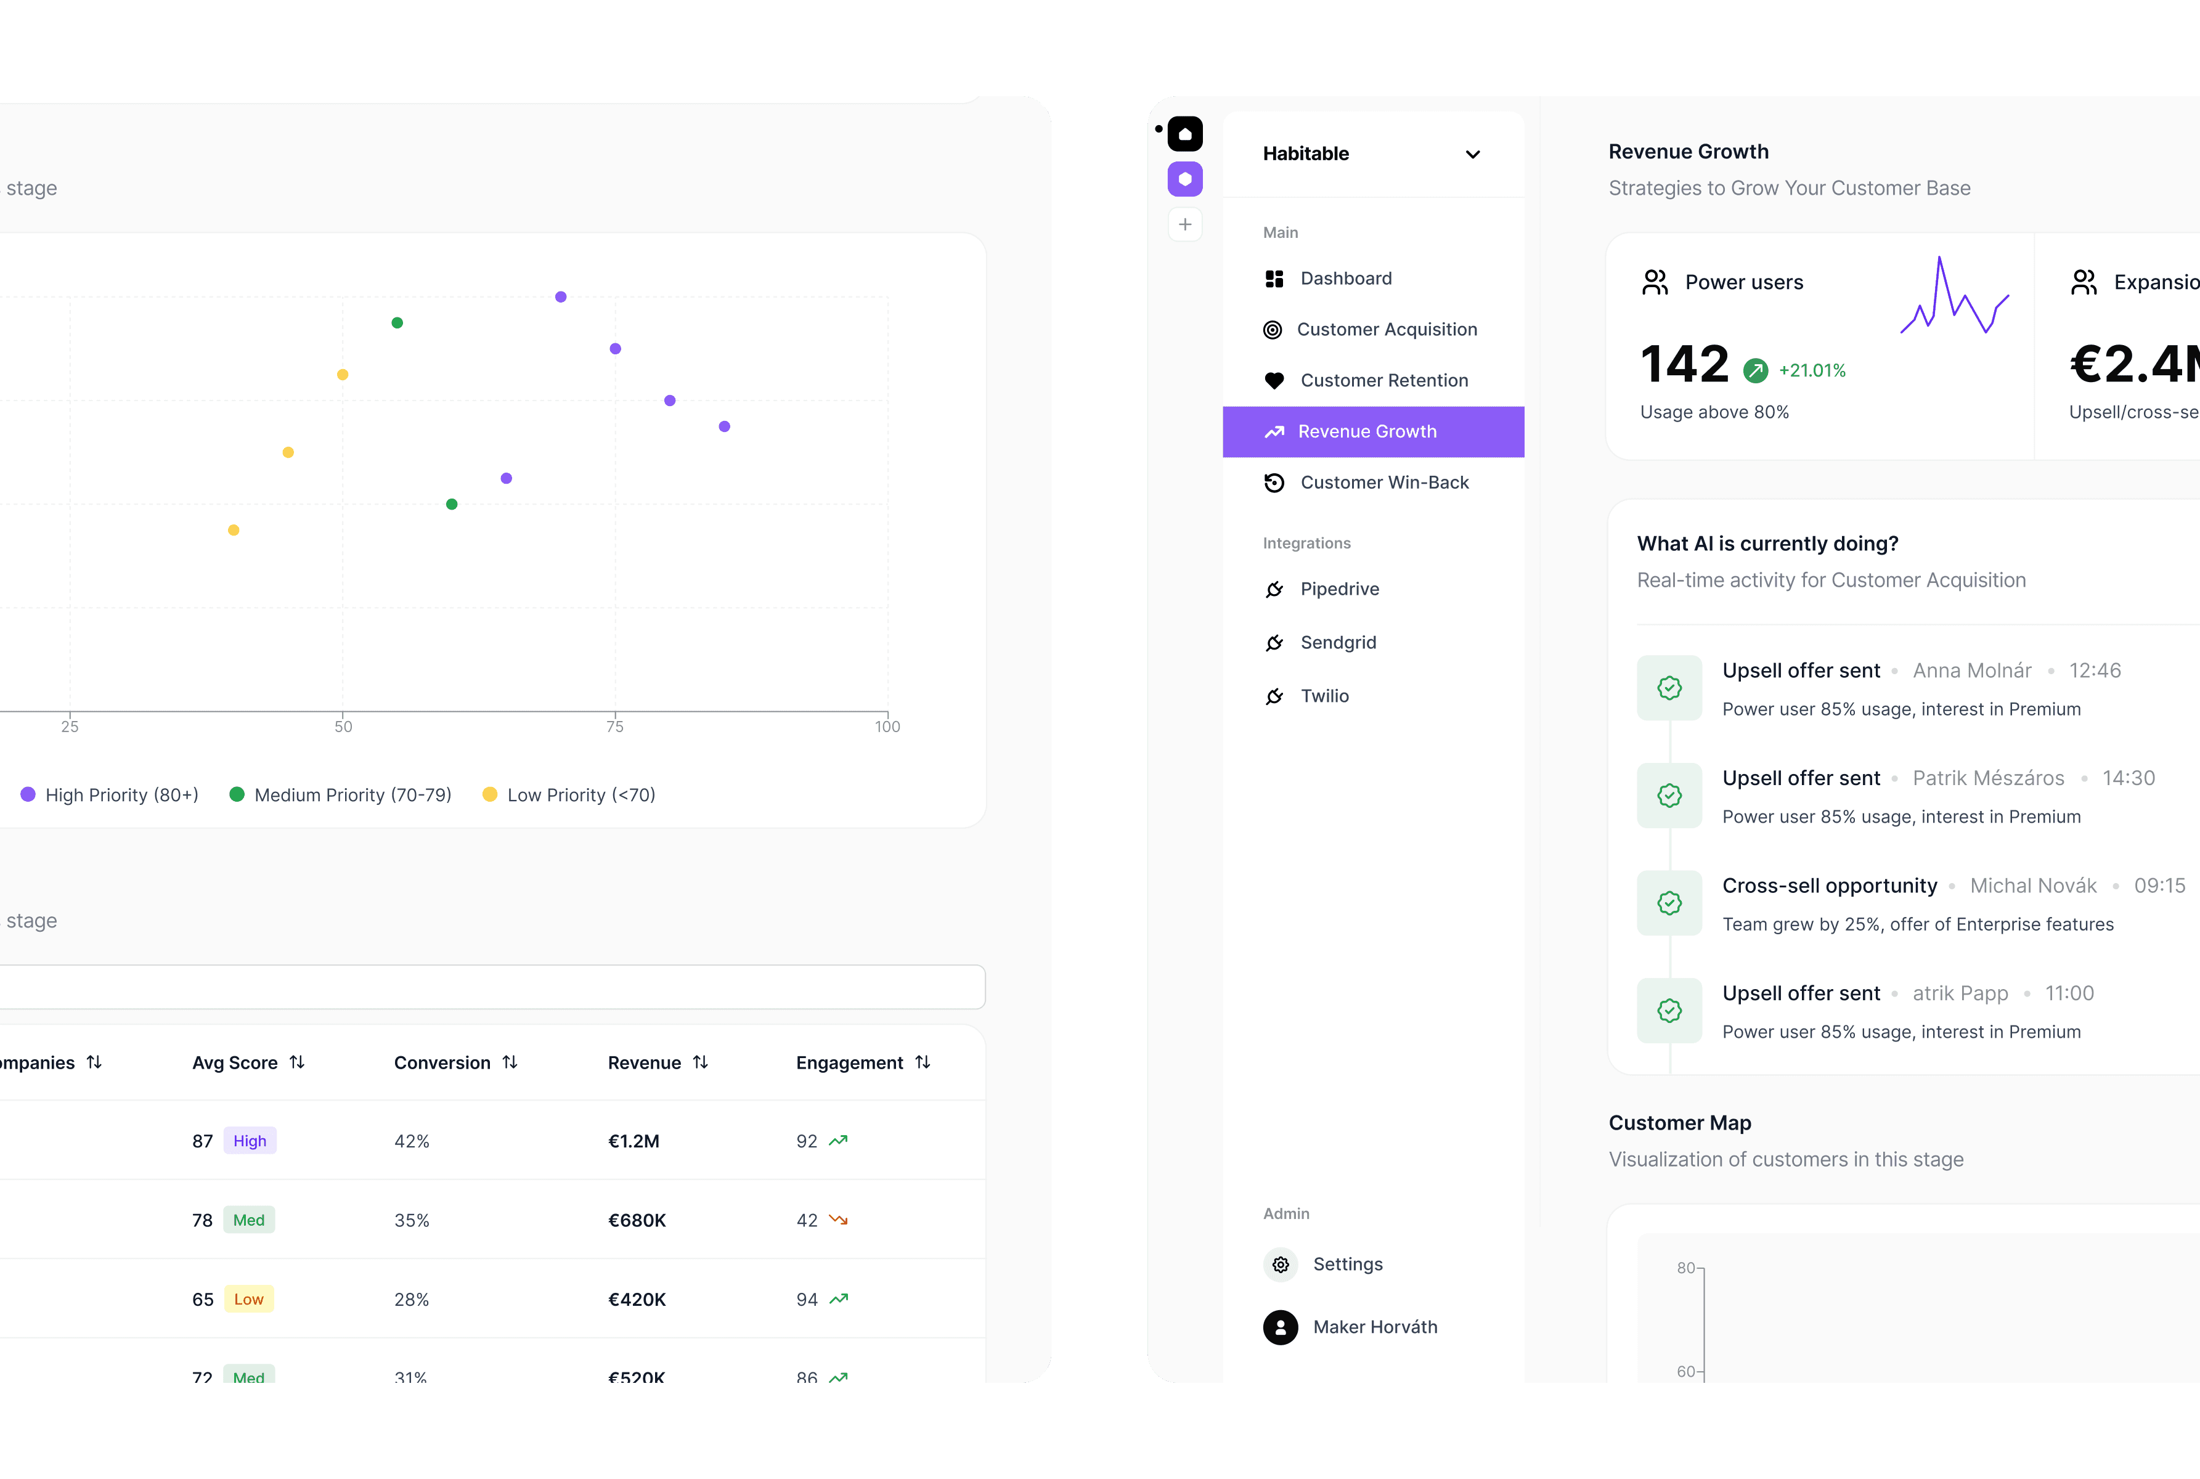2200x1479 pixels.
Task: Select the Revenue Growth menu item
Action: point(1373,432)
